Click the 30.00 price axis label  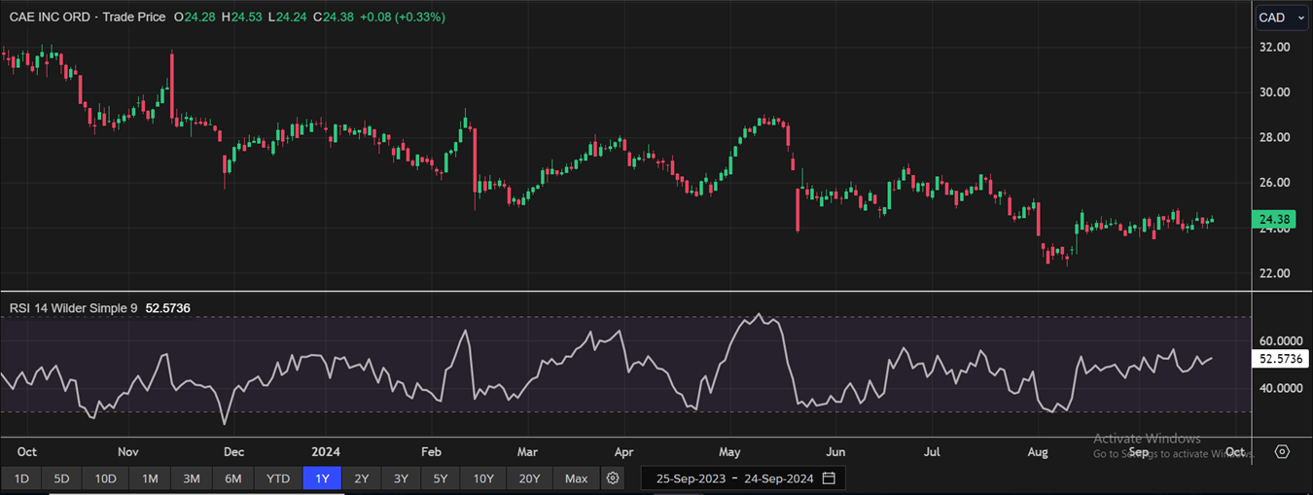coord(1273,92)
